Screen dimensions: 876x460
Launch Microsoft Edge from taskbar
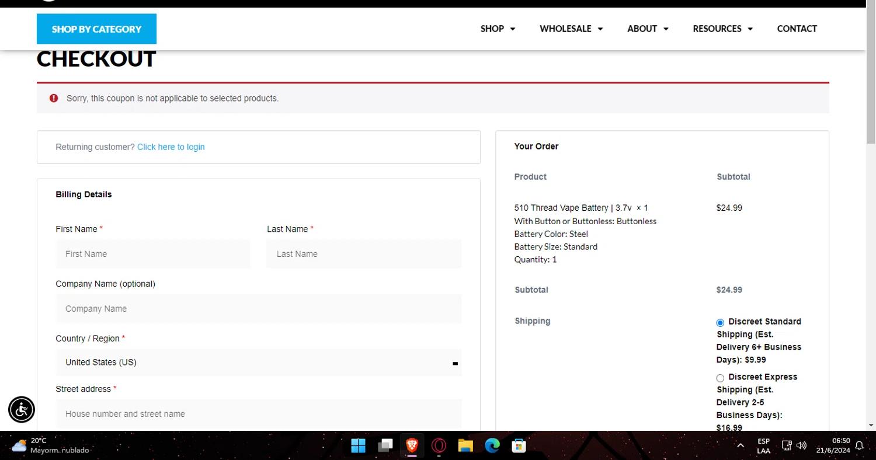point(492,446)
